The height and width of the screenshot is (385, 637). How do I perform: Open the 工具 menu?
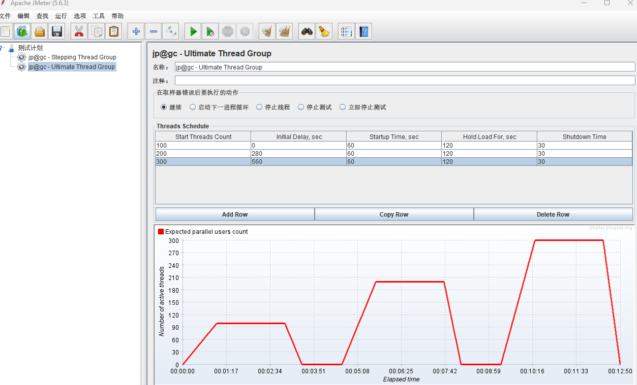(x=99, y=16)
